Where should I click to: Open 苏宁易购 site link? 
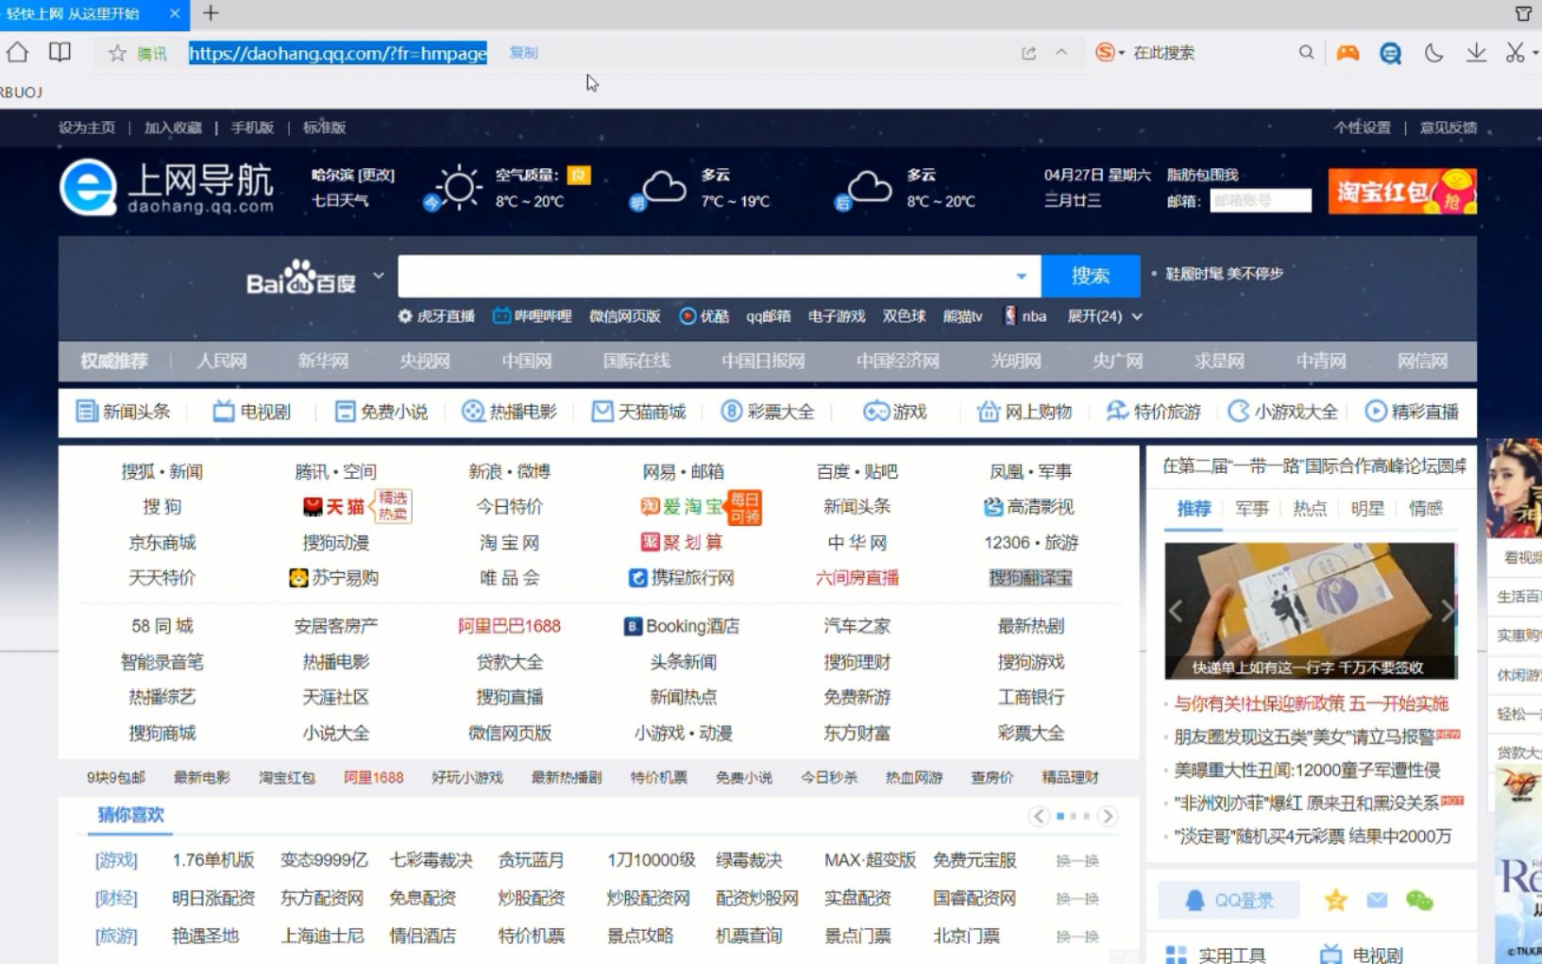(x=334, y=578)
